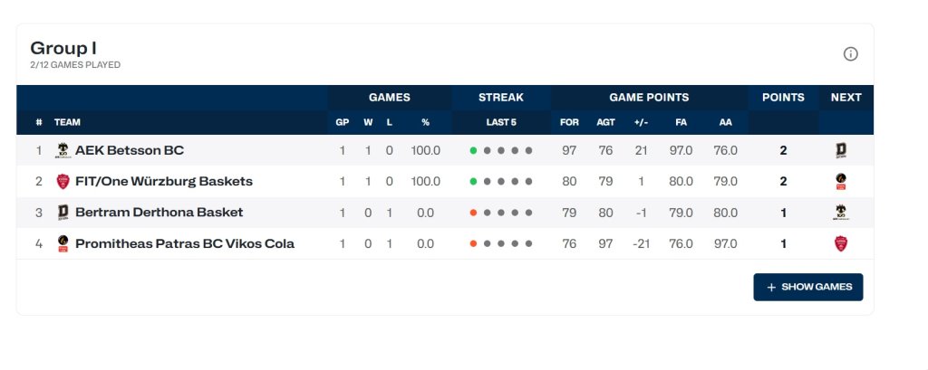Click Promitheas Patras team logo

click(x=63, y=243)
